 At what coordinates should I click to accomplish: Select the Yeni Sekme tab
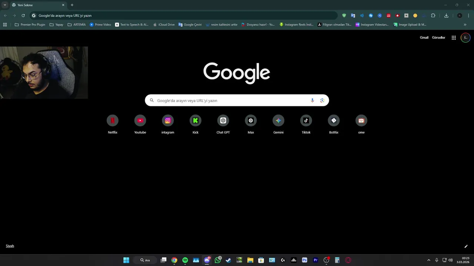(x=38, y=5)
